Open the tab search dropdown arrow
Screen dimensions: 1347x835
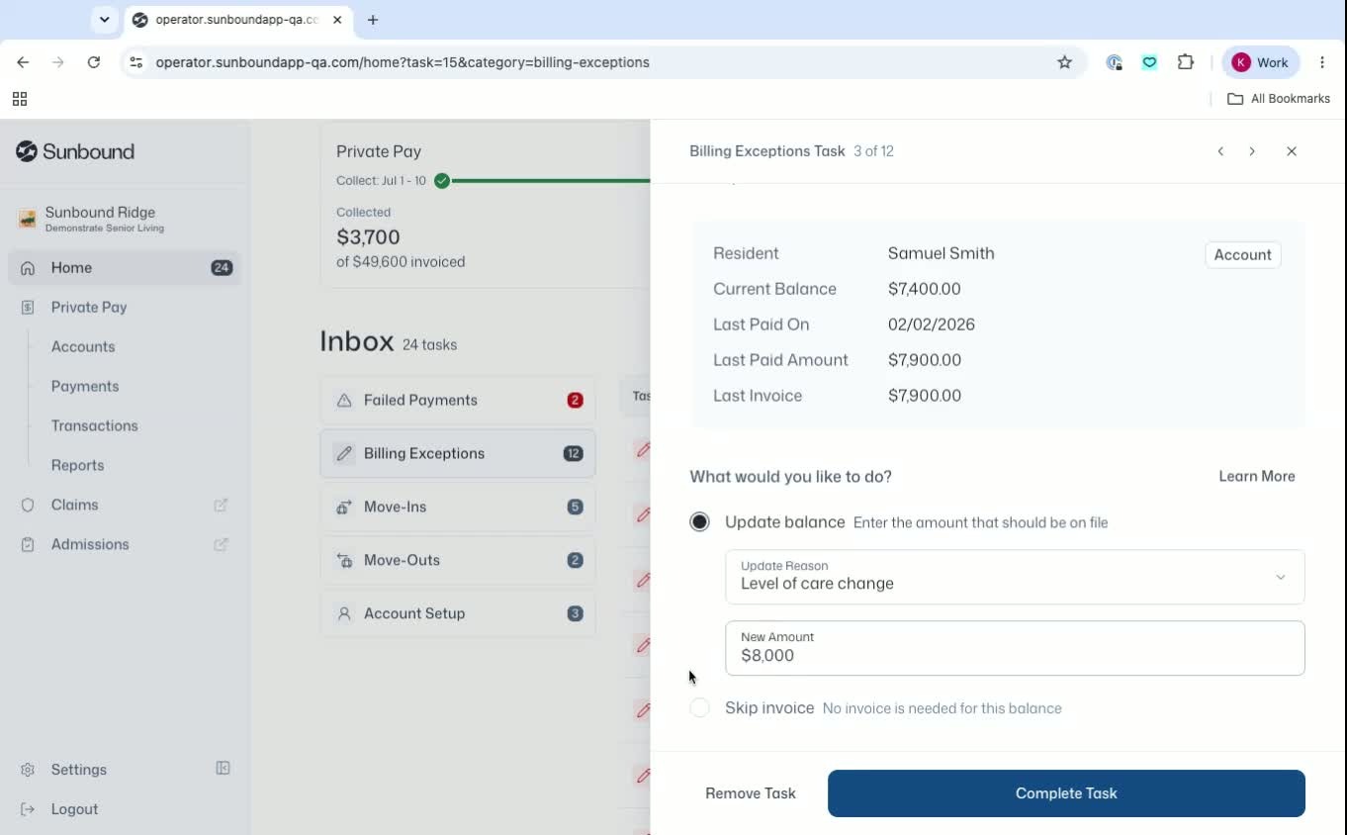[x=105, y=20]
